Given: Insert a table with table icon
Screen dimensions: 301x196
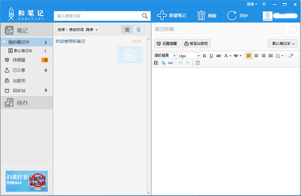Looking at the screenshot, I should [198, 63].
